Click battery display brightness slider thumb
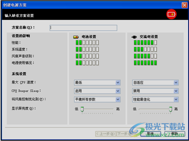189x141 pixels. (x=82, y=109)
